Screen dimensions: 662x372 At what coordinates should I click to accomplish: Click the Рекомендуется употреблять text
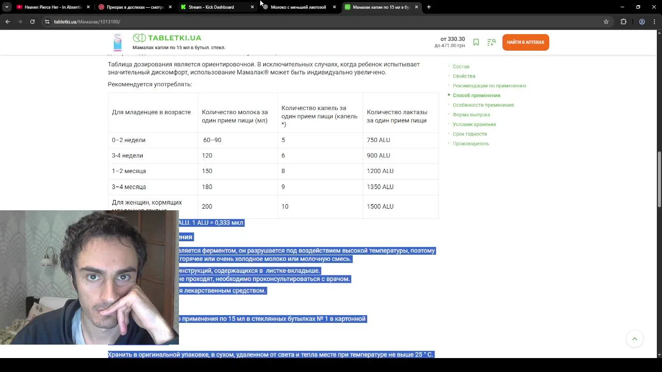point(149,84)
